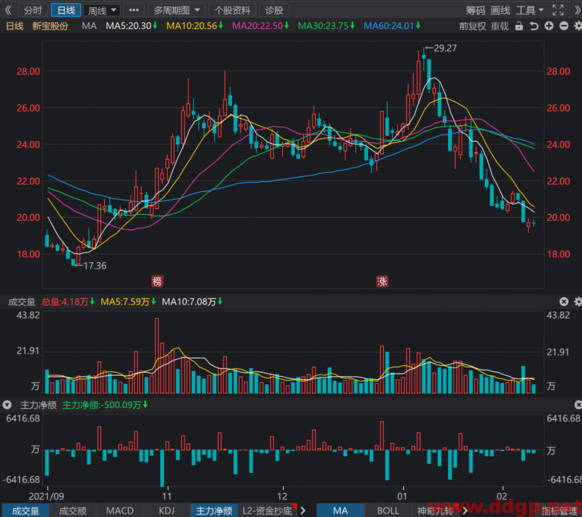
Task: Open 指标管理 indicator management
Action: [559, 511]
